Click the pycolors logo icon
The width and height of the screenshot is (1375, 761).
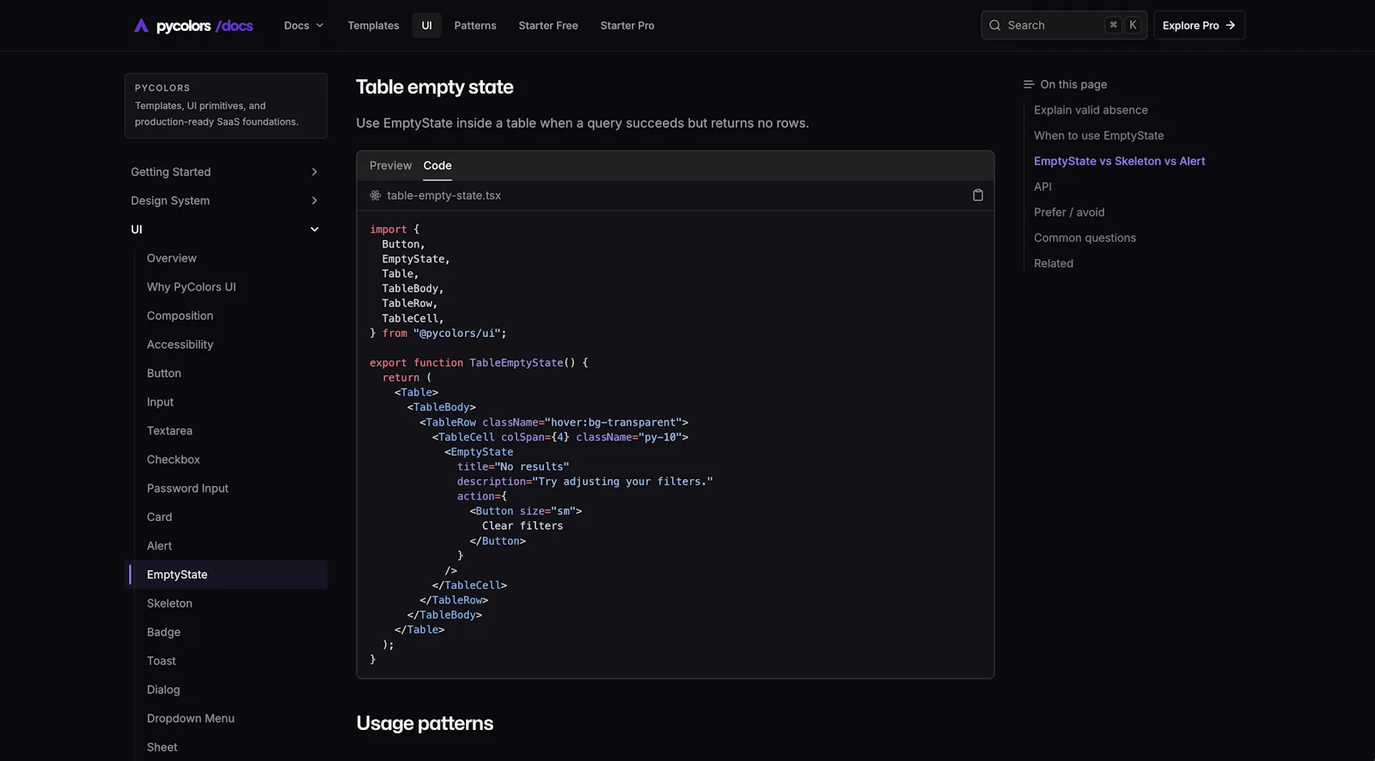[142, 26]
